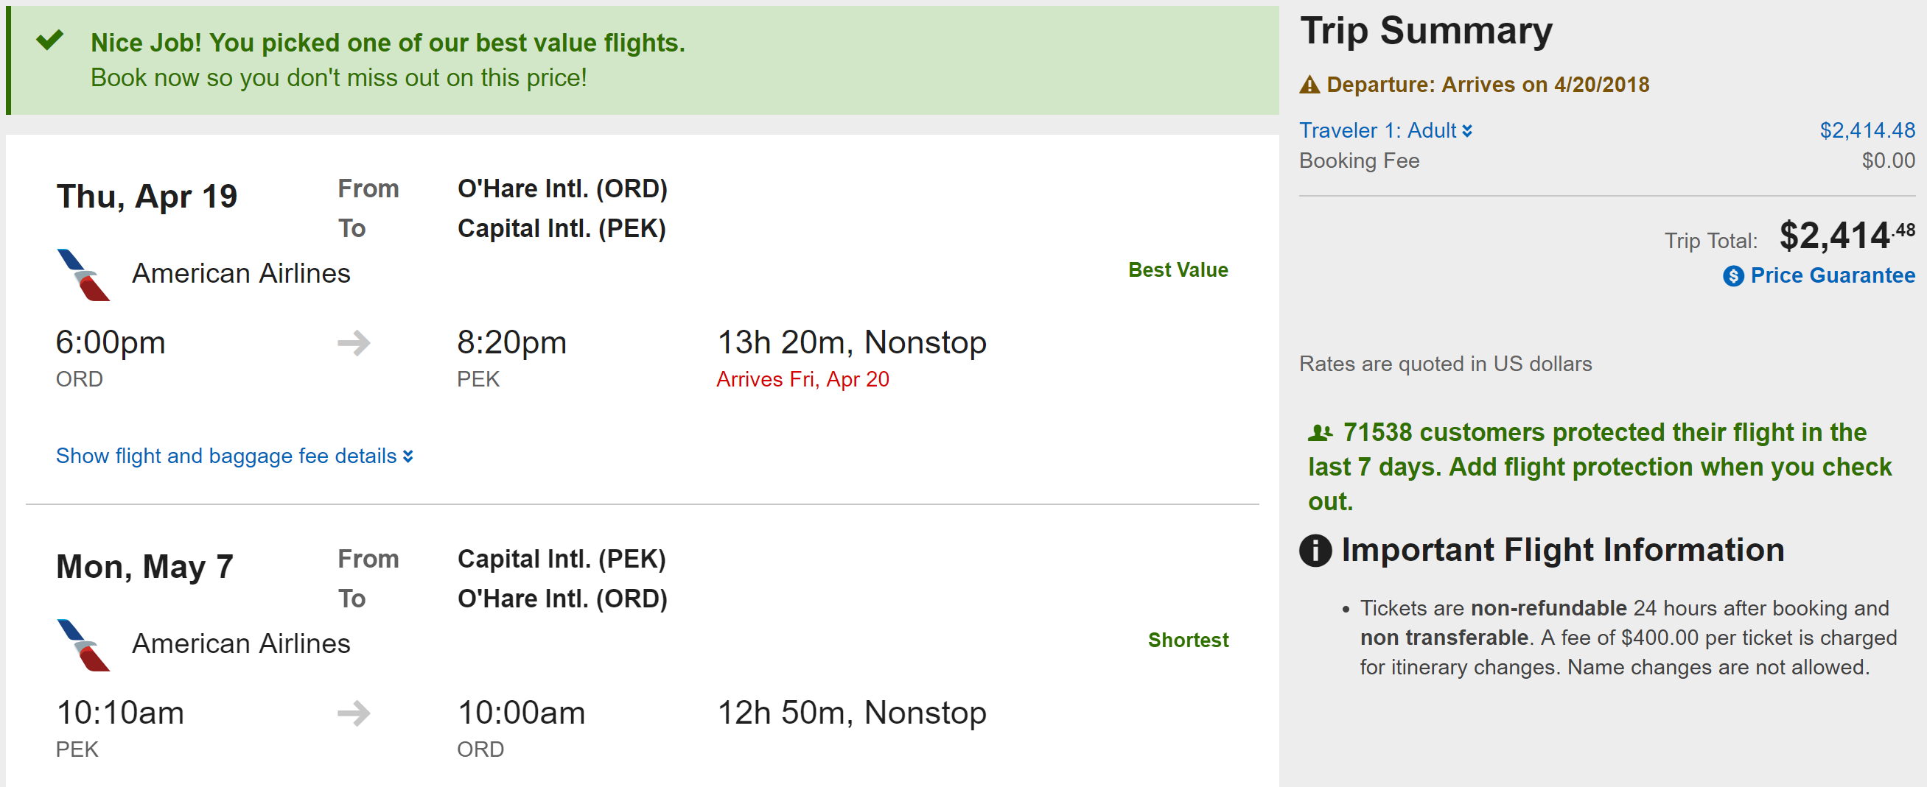Click the flight protection customers message
The width and height of the screenshot is (1927, 787).
(x=1601, y=467)
